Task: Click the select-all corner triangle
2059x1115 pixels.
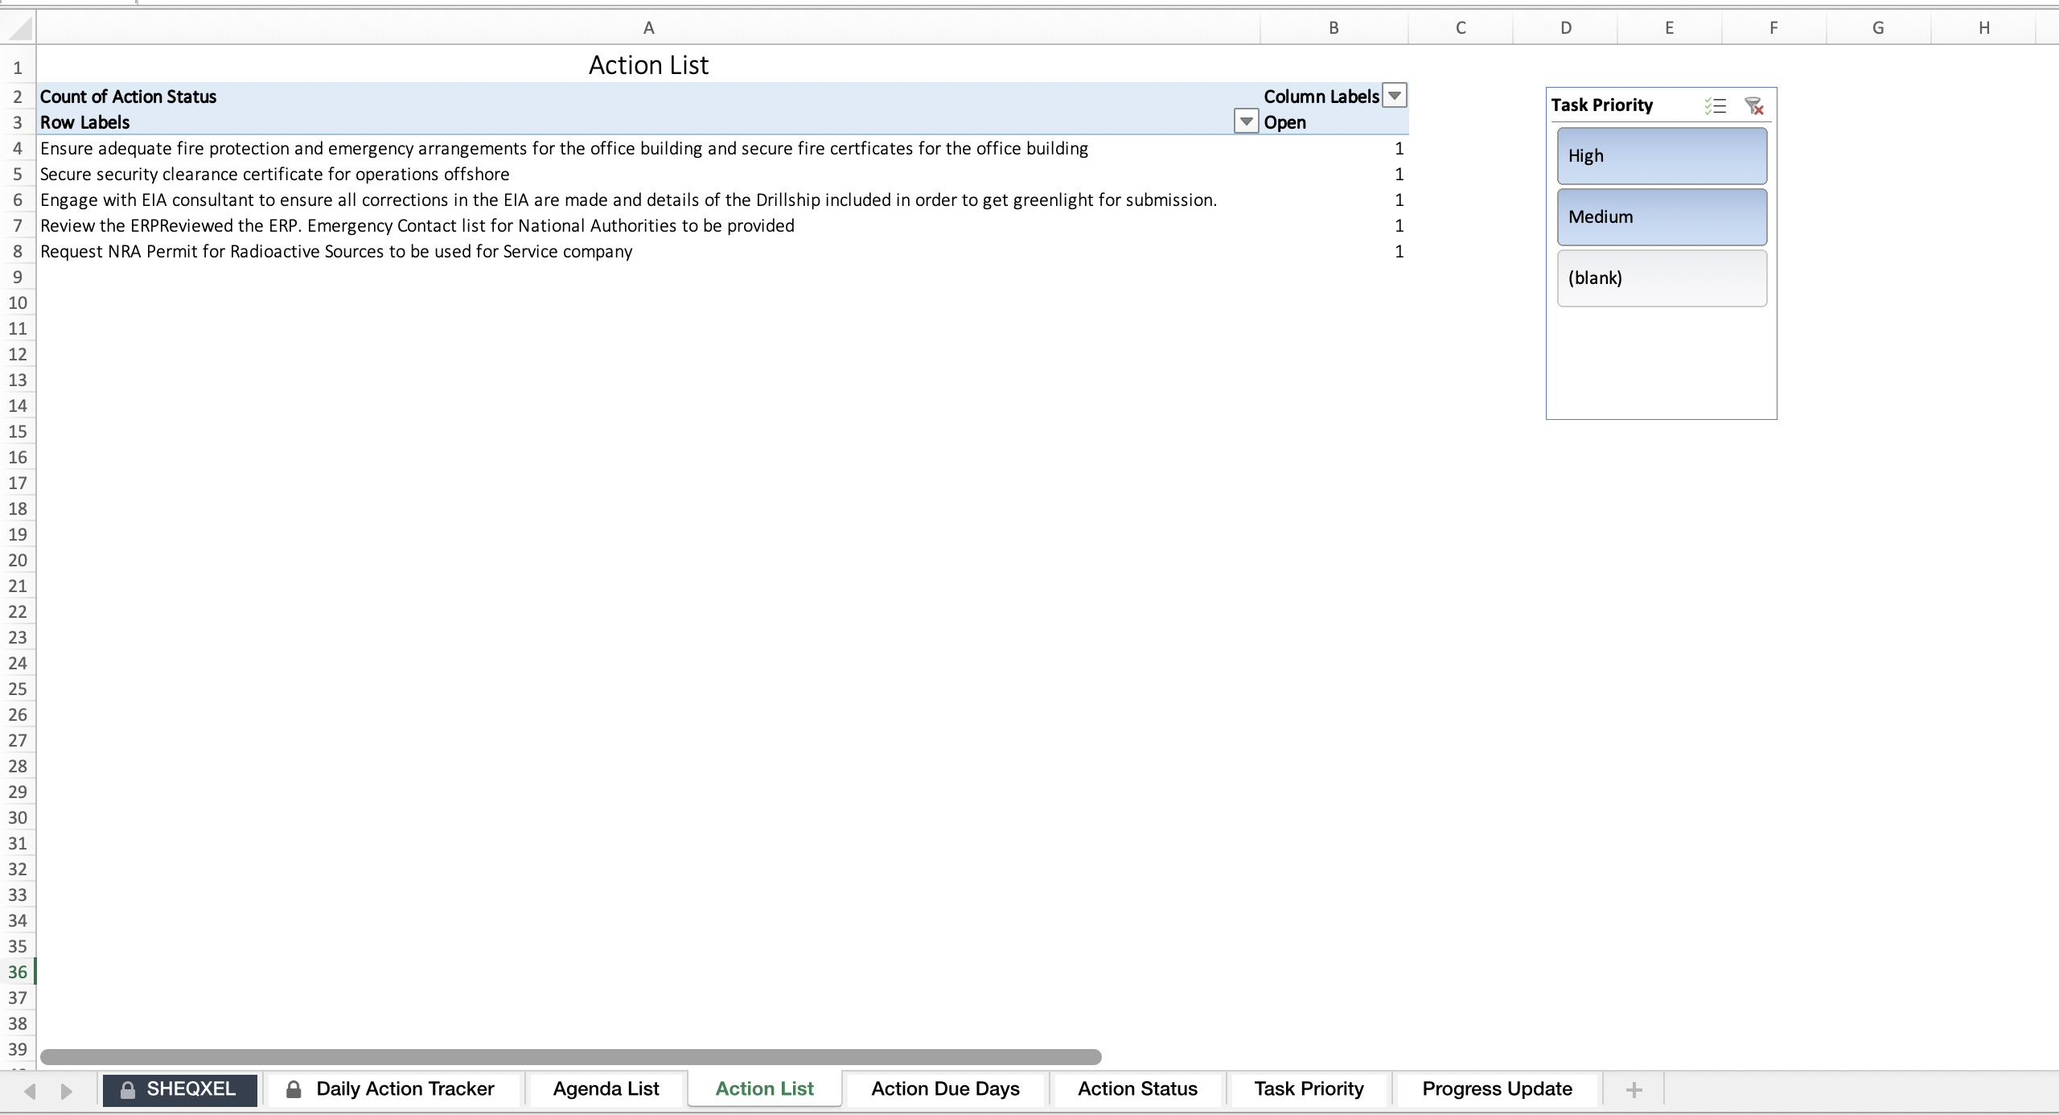Action: pyautogui.click(x=19, y=28)
